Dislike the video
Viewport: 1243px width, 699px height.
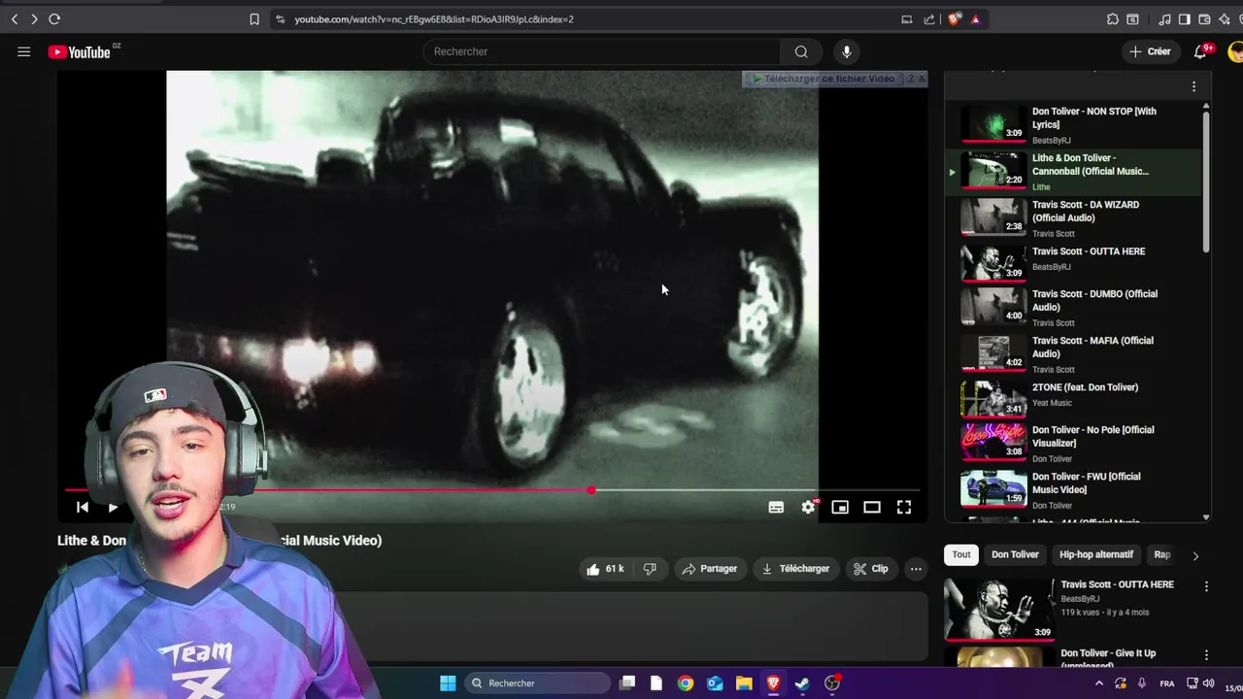point(650,569)
